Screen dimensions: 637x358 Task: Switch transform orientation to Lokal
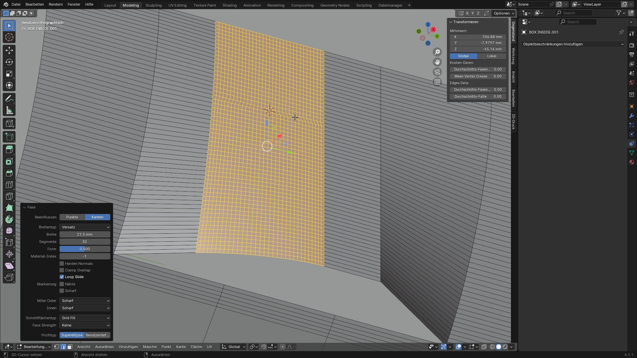click(492, 56)
